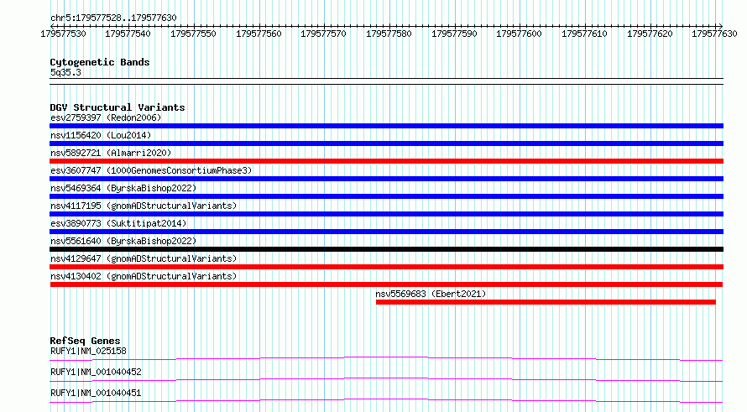This screenshot has height=412, width=747.
Task: Select ruler position 179577570
Action: click(323, 34)
